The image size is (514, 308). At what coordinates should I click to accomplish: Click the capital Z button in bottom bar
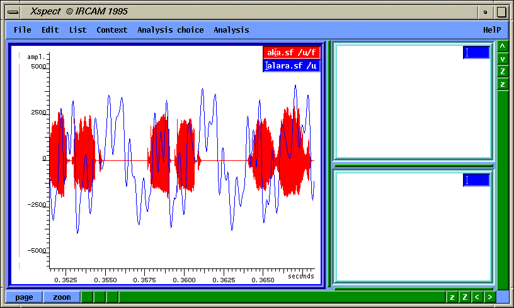465,297
